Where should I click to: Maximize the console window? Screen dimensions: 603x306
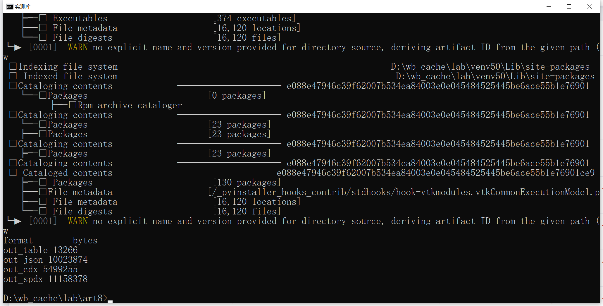point(569,6)
